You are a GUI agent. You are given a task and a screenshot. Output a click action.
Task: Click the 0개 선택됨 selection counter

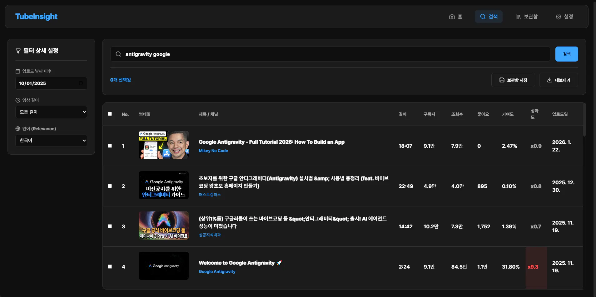121,80
